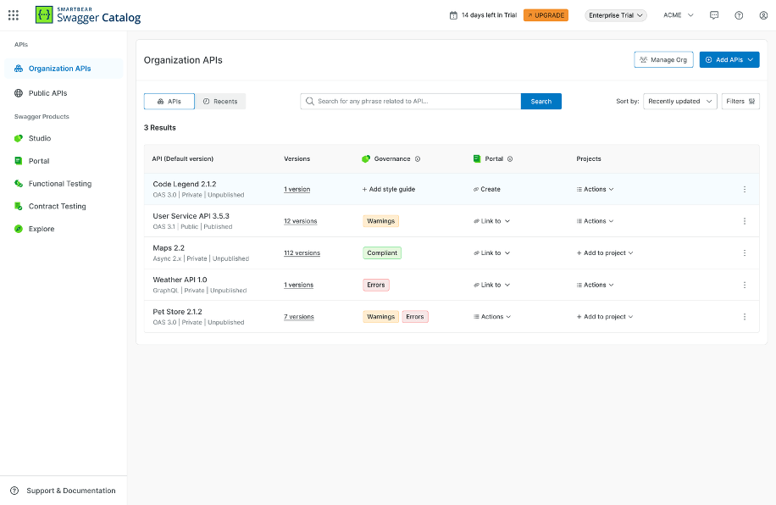
Task: Click the blue Search button
Action: tap(541, 101)
